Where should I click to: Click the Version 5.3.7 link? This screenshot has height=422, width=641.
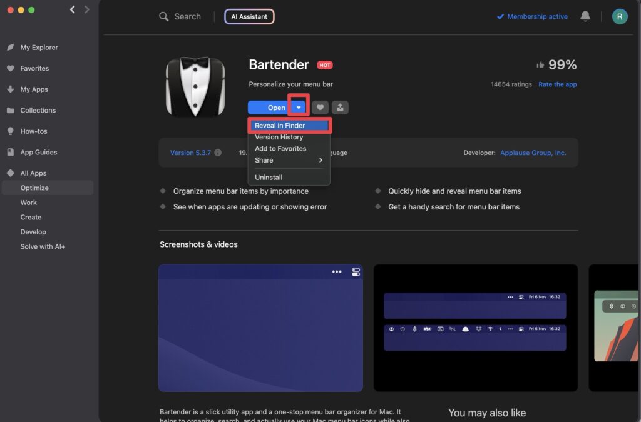click(x=190, y=153)
